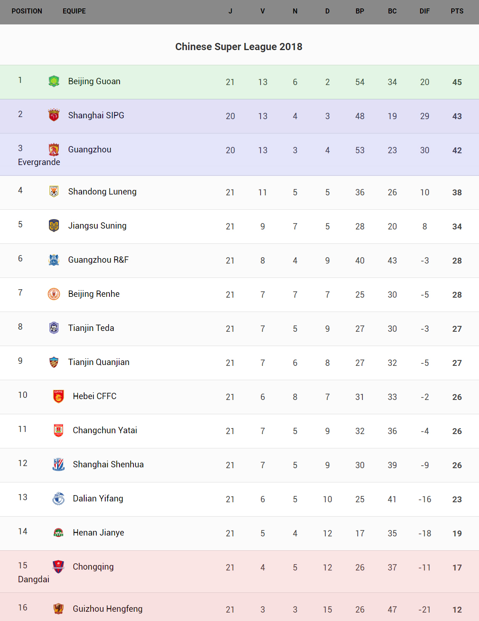Click the Dalian Yifang crest icon
This screenshot has width=479, height=621.
click(x=59, y=498)
